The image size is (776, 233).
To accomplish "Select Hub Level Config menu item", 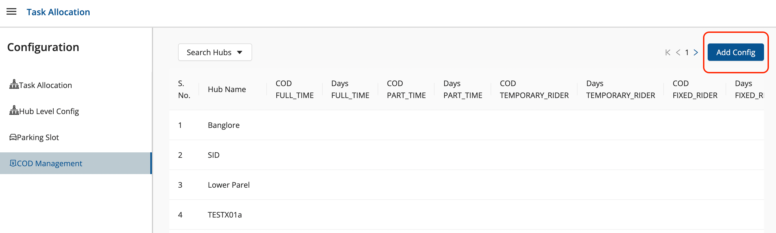I will pyautogui.click(x=49, y=111).
